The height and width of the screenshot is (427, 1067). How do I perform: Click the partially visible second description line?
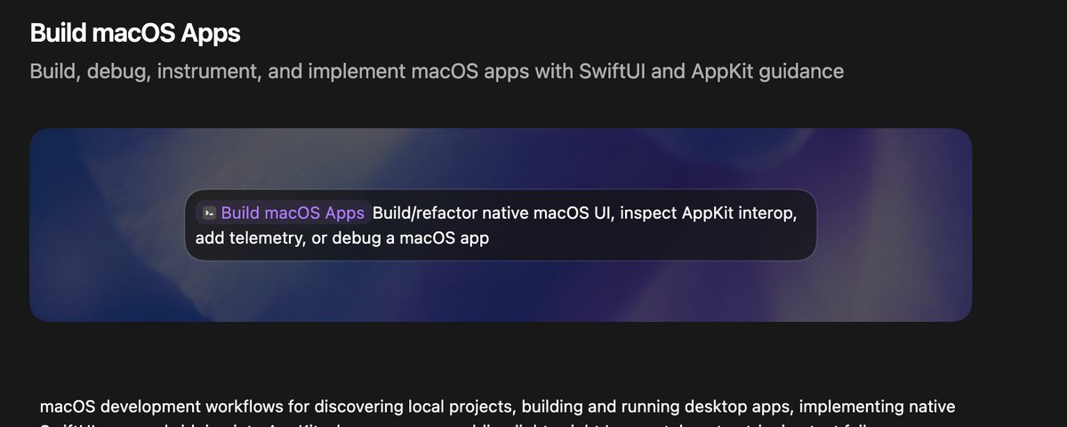[498, 424]
